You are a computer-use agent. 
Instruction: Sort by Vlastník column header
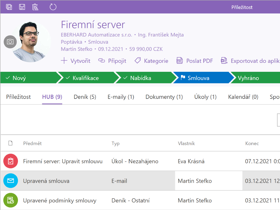186,143
